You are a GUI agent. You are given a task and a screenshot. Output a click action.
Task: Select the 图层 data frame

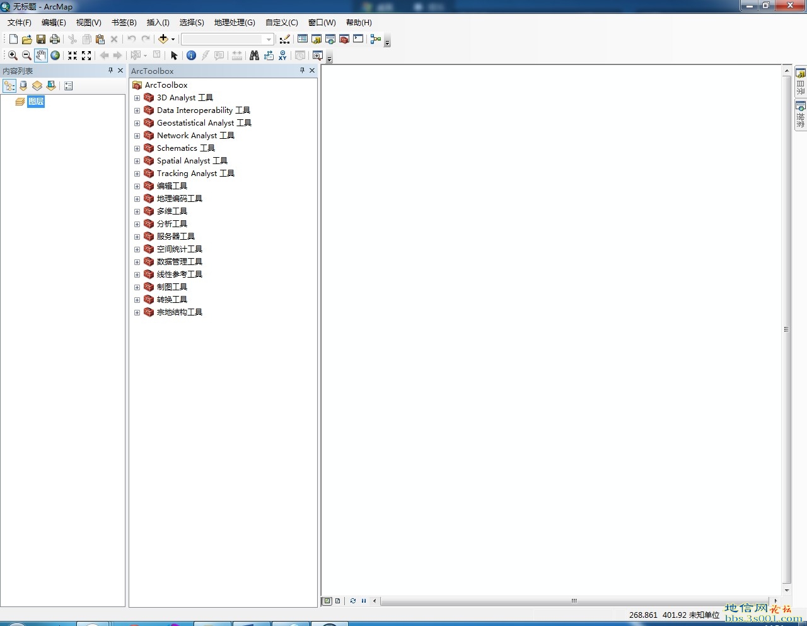[x=36, y=102]
